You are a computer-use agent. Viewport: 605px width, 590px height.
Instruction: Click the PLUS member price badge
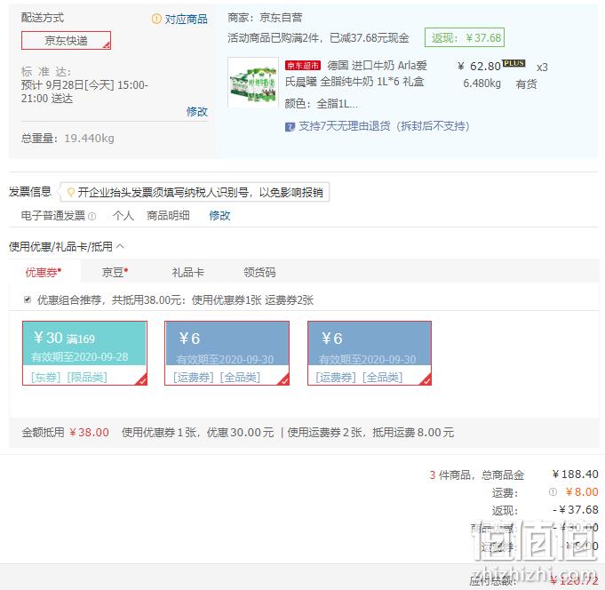(513, 63)
